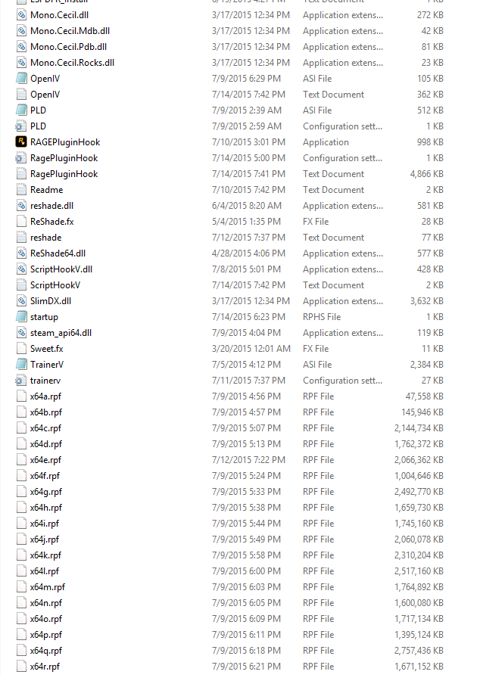Click the TrainerV ASI file icon
Viewport: 483px width, 684px height.
click(x=21, y=365)
